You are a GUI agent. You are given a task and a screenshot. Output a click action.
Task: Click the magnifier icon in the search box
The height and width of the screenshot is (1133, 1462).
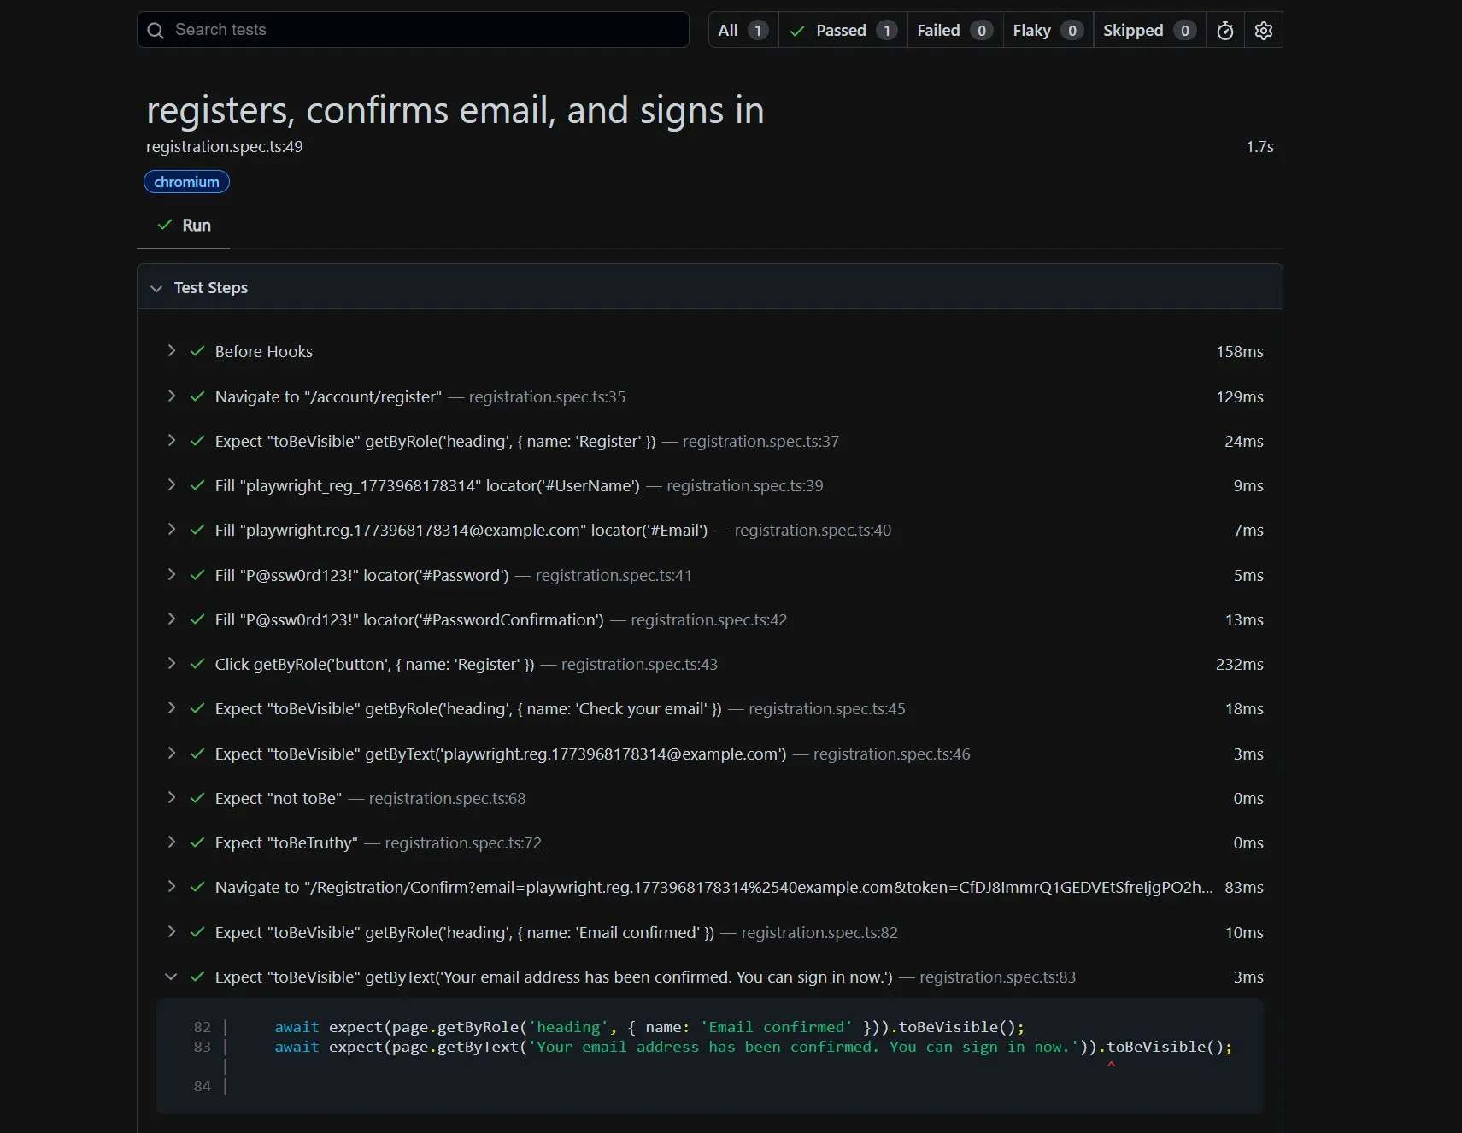[156, 31]
